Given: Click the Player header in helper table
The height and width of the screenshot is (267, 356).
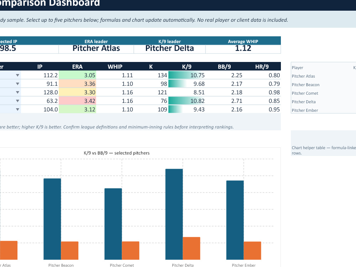Looking at the screenshot, I should [x=297, y=68].
